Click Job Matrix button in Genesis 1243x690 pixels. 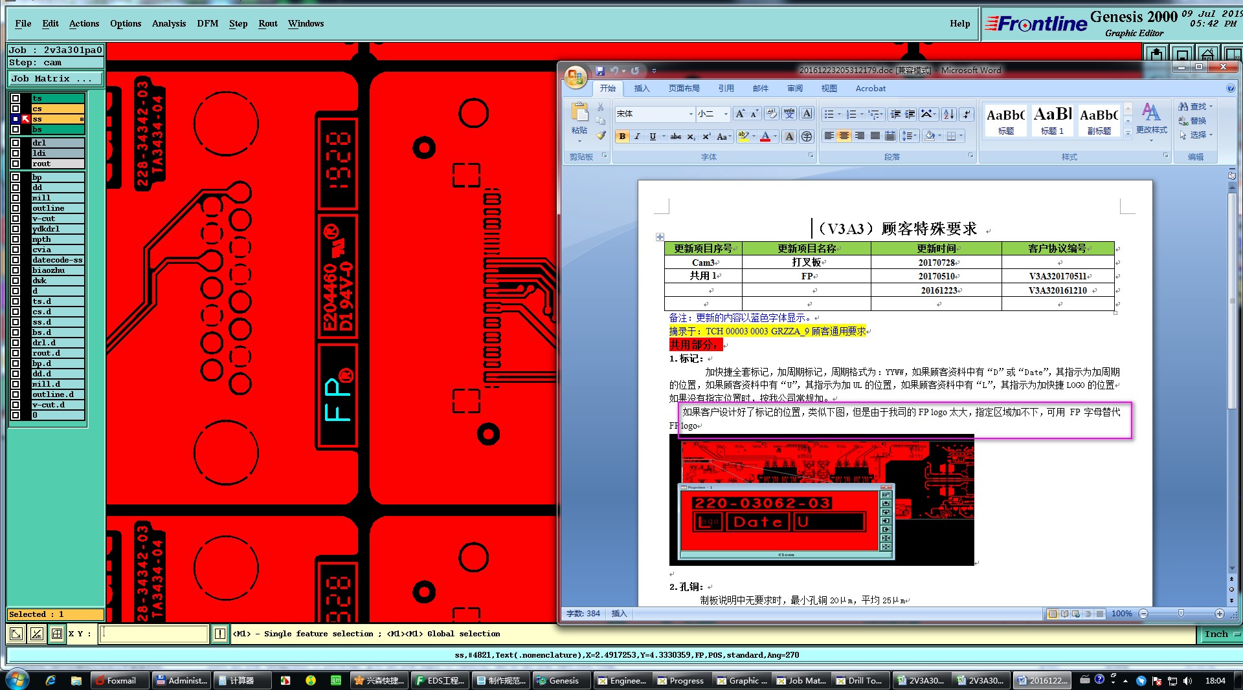(56, 78)
